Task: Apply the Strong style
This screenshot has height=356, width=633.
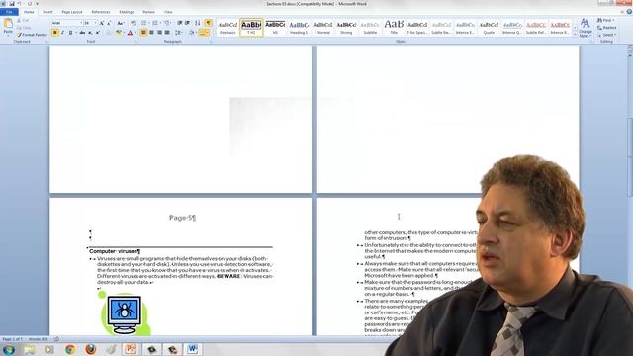Action: pos(346,28)
